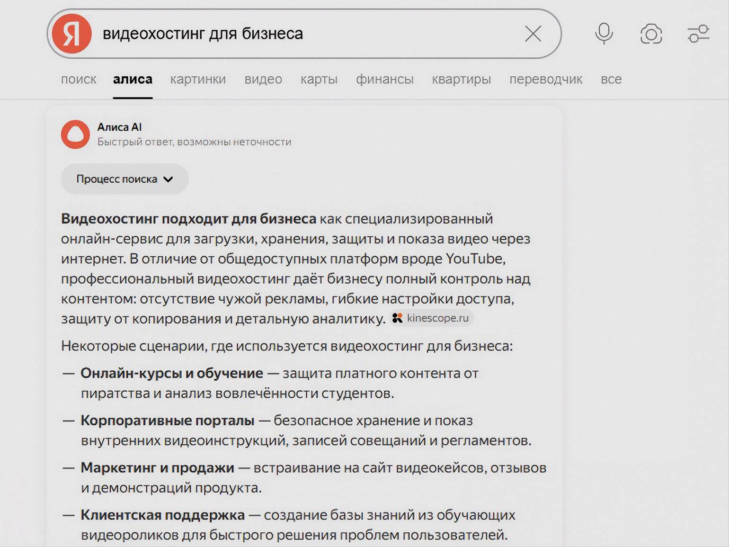
Task: Clear the search query with the X
Action: click(533, 34)
